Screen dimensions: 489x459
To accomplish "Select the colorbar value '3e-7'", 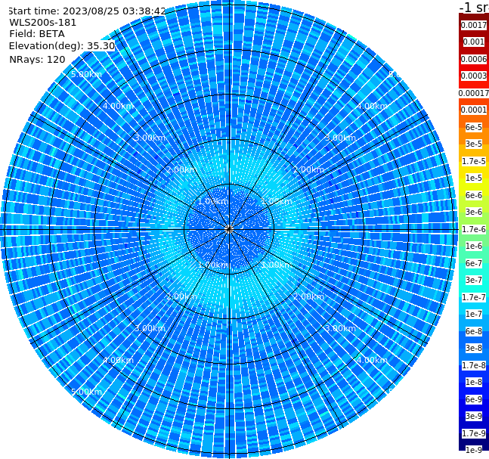I will [474, 280].
